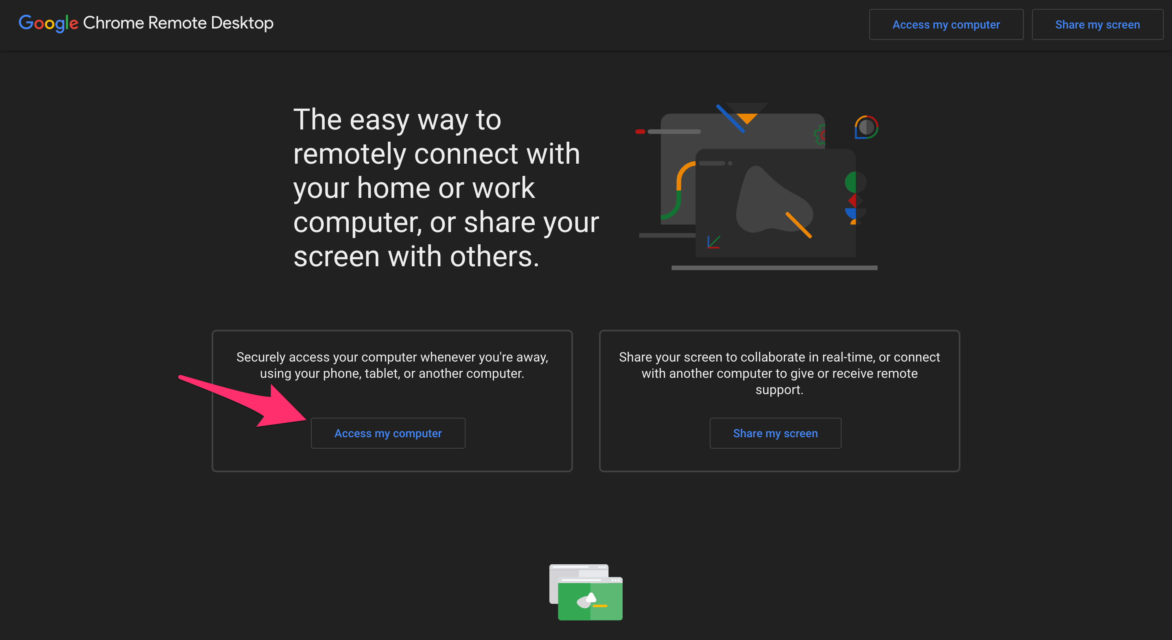The image size is (1172, 640).
Task: Open Access my computer in top header
Action: point(946,24)
